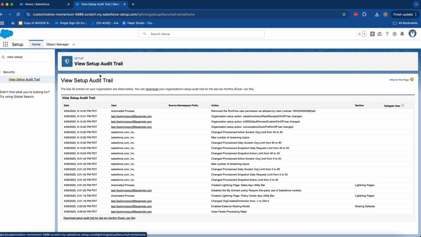This screenshot has width=421, height=237.
Task: Open the App Launcher grid icon
Action: (5, 44)
